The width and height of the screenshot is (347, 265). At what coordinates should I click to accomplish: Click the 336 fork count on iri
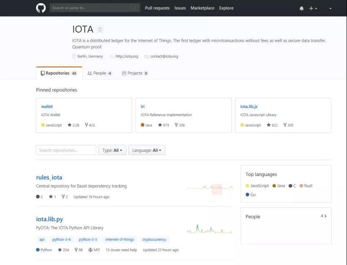180,125
